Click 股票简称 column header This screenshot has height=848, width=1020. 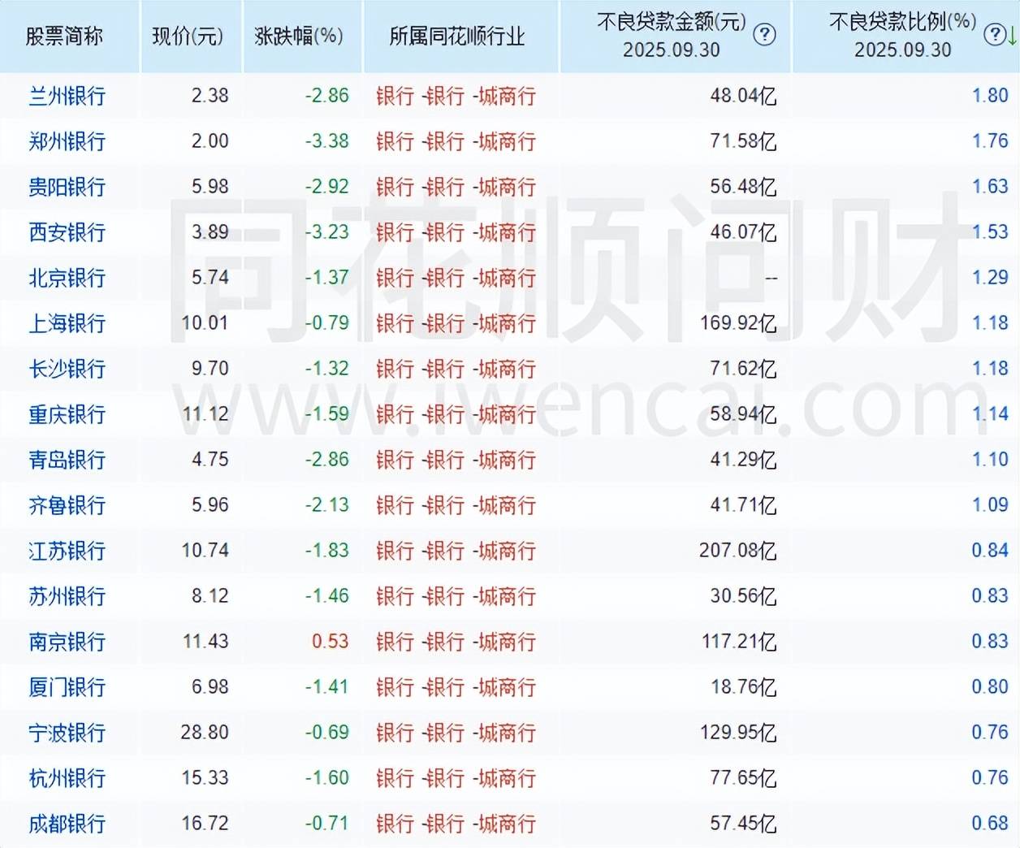(x=64, y=37)
